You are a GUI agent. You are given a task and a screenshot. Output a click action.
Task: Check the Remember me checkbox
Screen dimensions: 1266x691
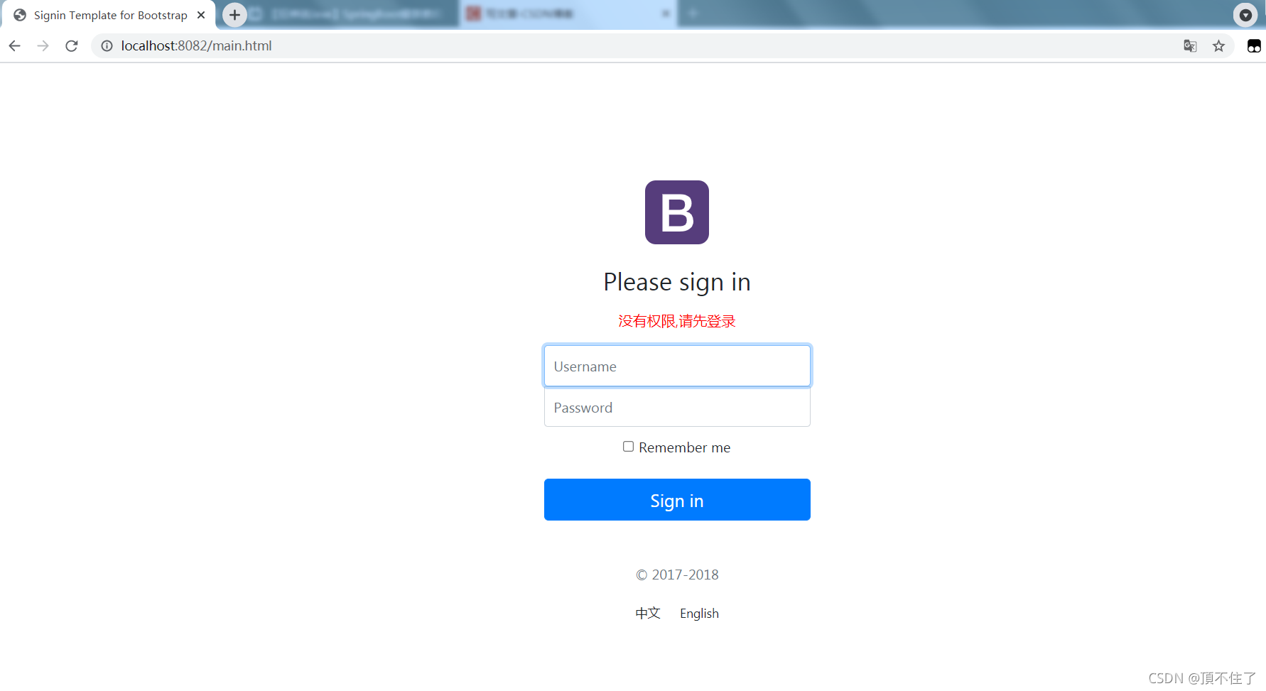[x=628, y=447]
